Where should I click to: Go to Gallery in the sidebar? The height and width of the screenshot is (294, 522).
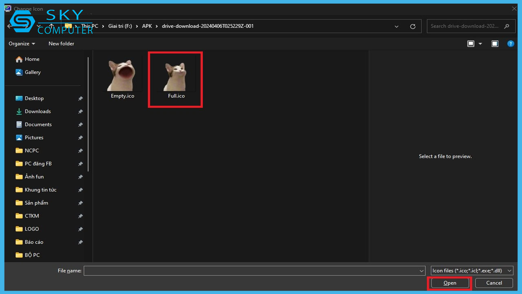pyautogui.click(x=33, y=72)
